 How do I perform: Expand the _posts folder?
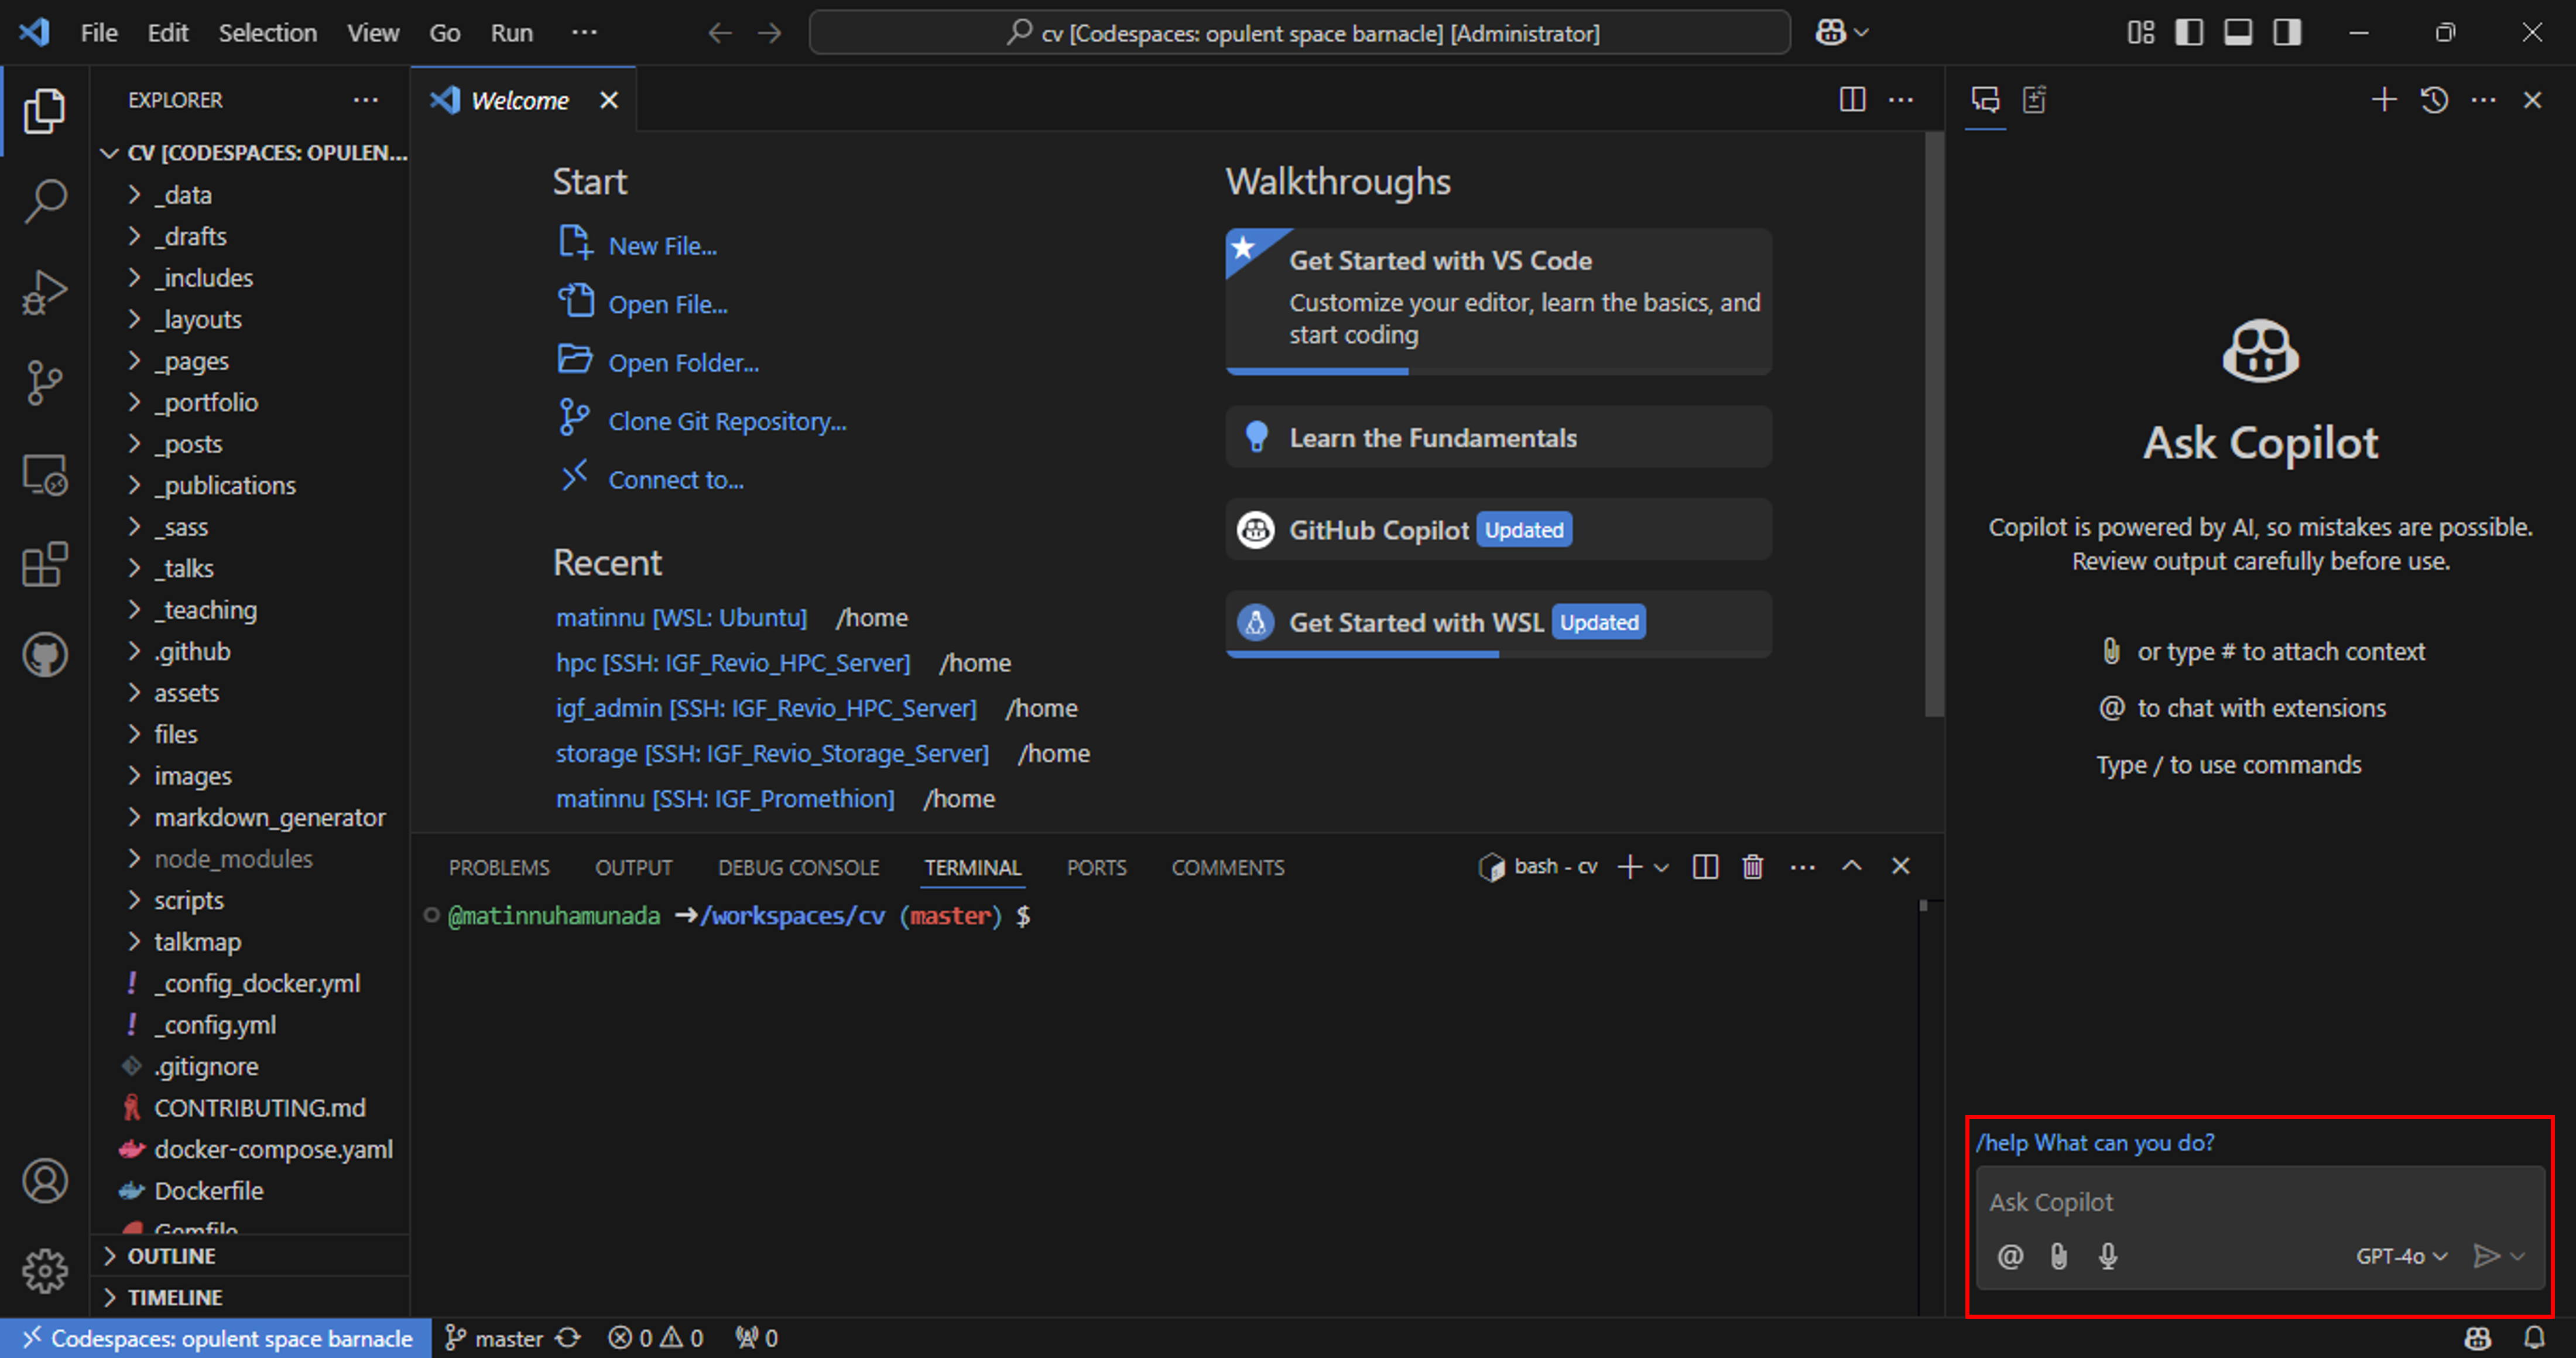188,444
